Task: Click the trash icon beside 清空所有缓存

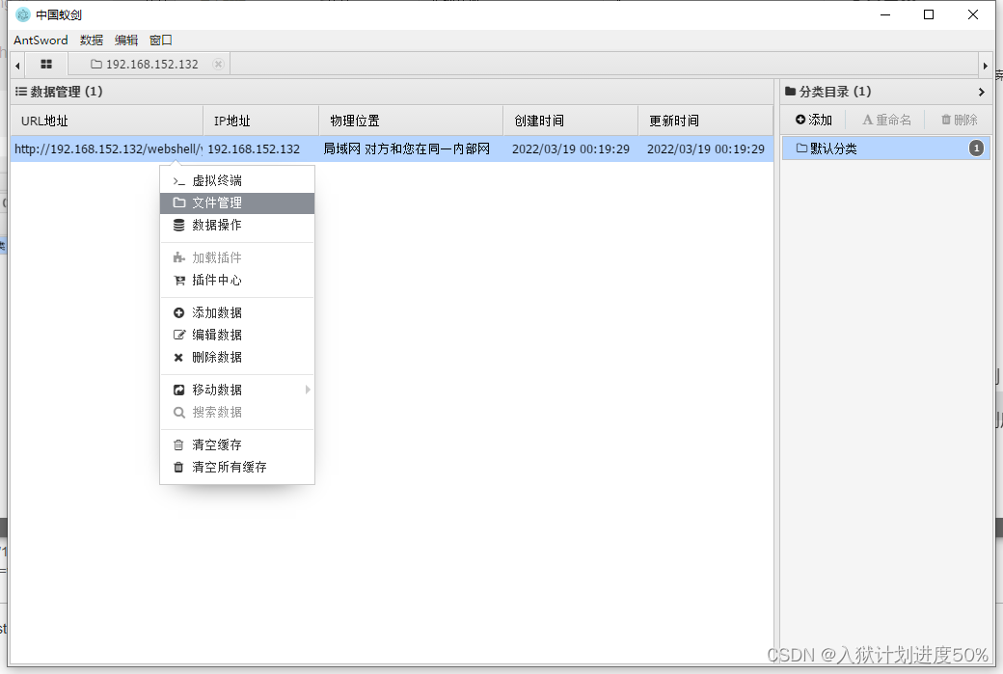Action: tap(178, 468)
